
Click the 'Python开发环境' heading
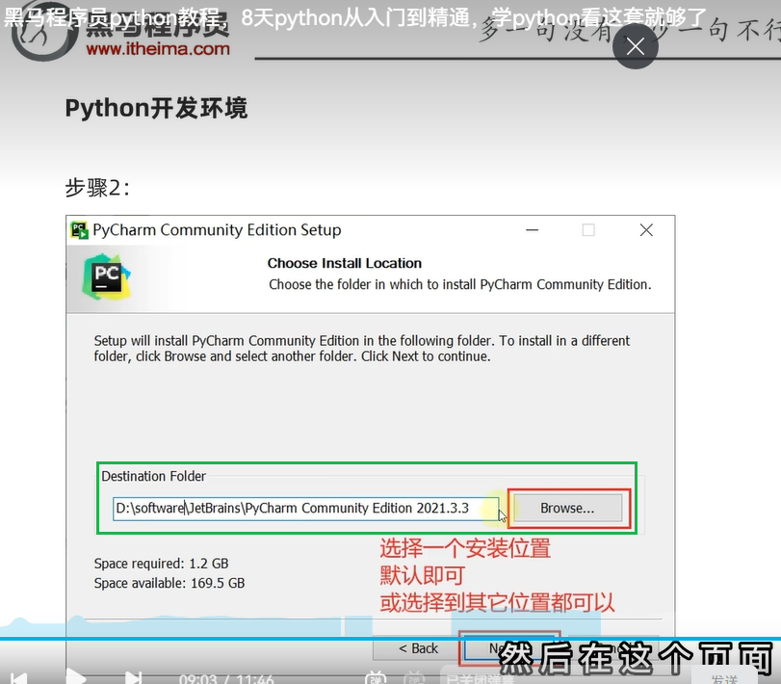coord(156,108)
